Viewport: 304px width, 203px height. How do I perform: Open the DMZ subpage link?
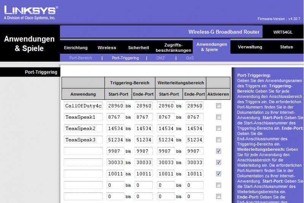(x=160, y=58)
